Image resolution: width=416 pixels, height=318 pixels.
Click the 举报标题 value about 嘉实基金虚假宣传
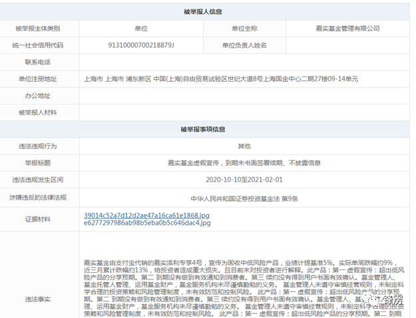coord(244,163)
